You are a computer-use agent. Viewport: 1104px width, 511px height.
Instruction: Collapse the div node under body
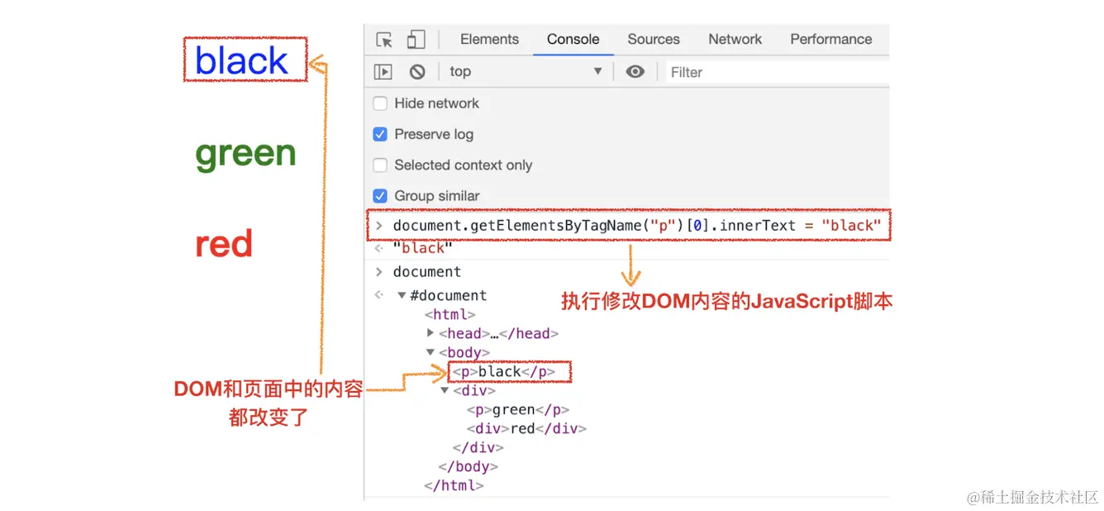(x=445, y=391)
